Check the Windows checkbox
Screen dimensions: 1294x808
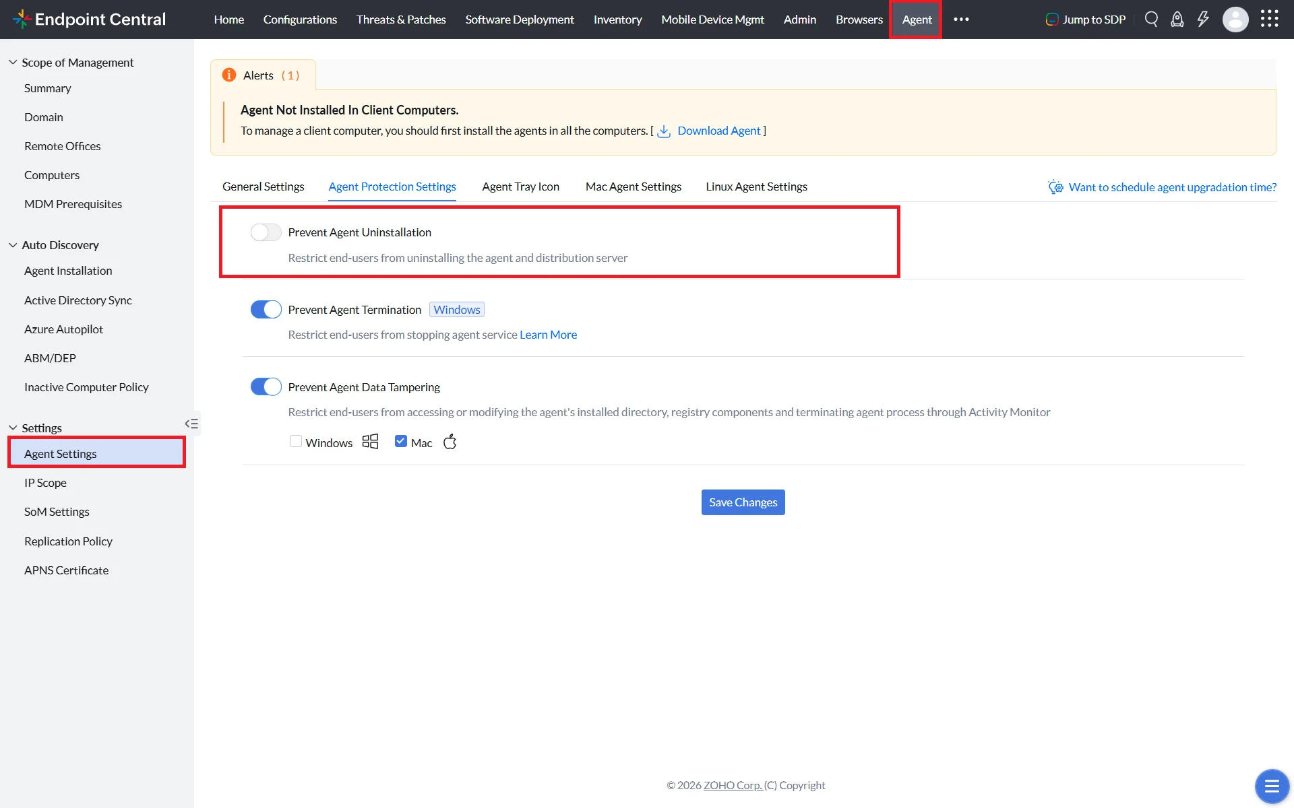[295, 442]
